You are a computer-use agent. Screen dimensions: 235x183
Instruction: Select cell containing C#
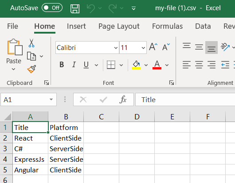click(x=31, y=149)
